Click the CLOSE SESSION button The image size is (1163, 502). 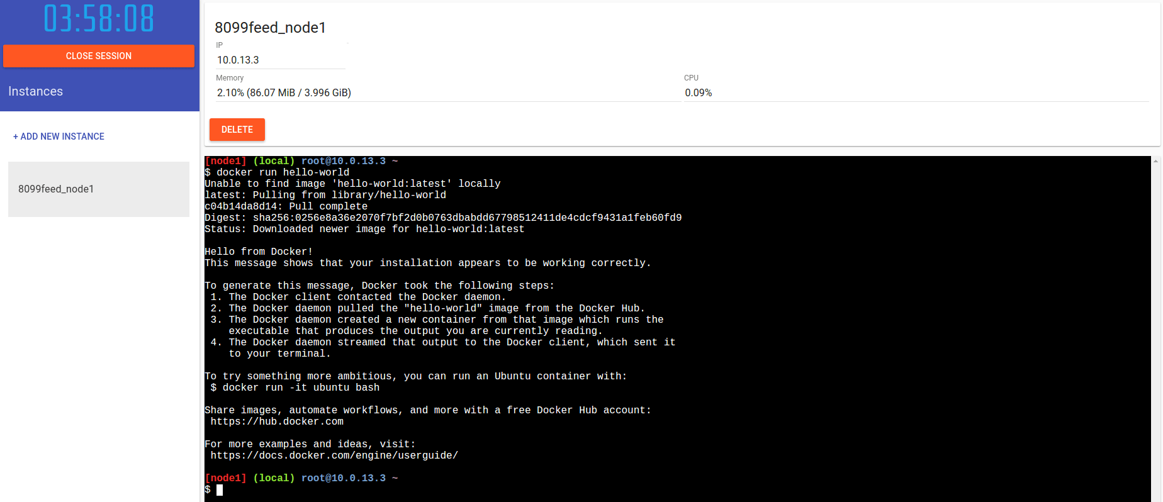coord(99,56)
